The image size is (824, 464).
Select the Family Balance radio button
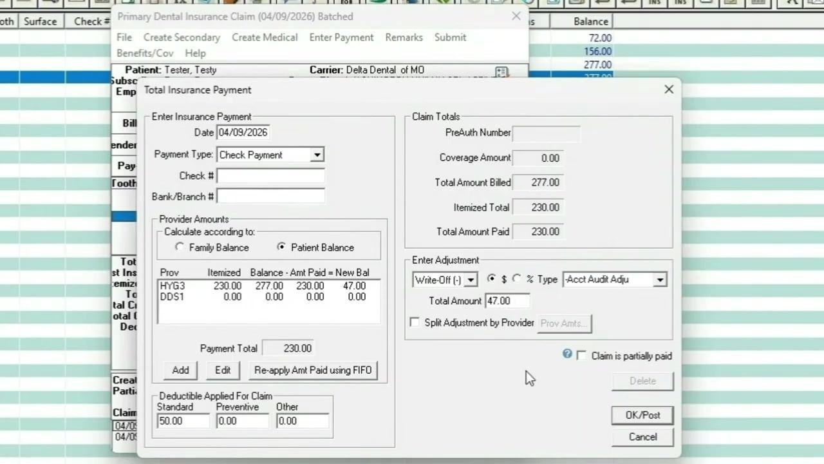[180, 247]
